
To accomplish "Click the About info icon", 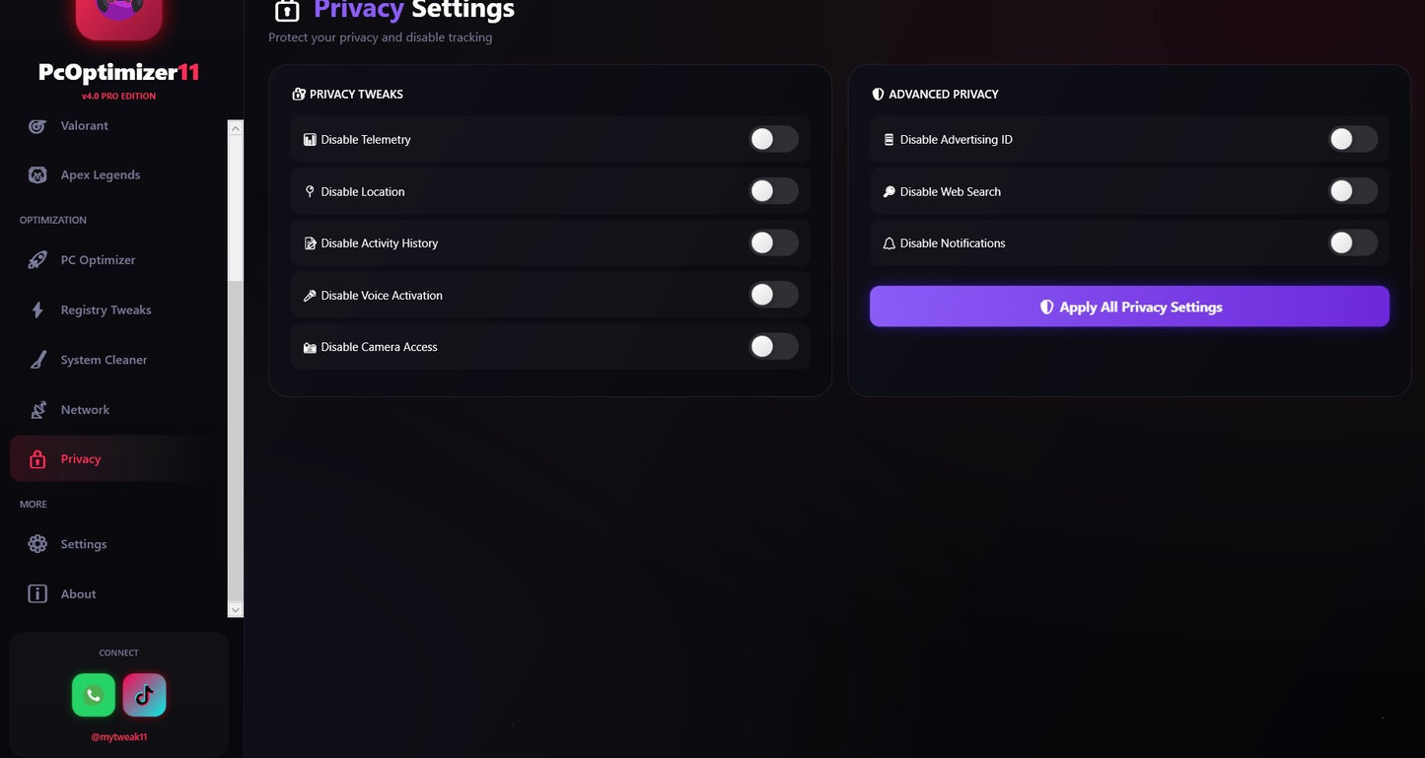I will [37, 593].
